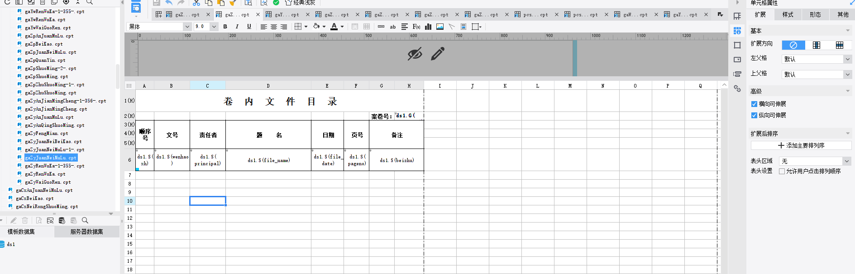This screenshot has height=274, width=855.
Task: Insert a slash line in cell
Action: coord(451,27)
